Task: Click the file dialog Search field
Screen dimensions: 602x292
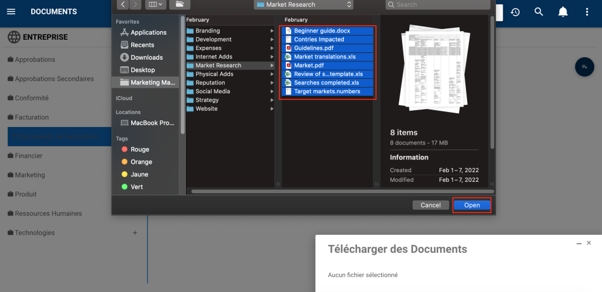Action: pos(438,5)
